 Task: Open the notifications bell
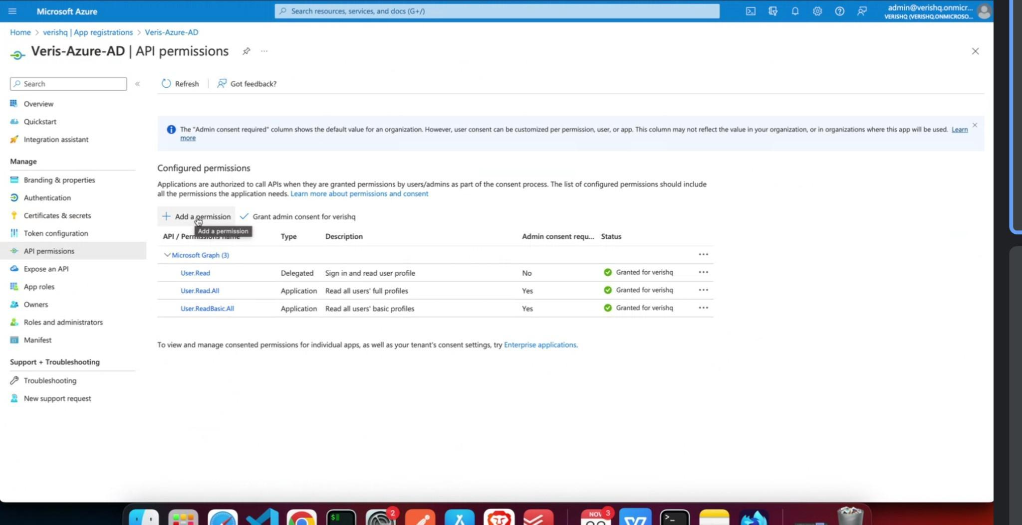pos(795,11)
